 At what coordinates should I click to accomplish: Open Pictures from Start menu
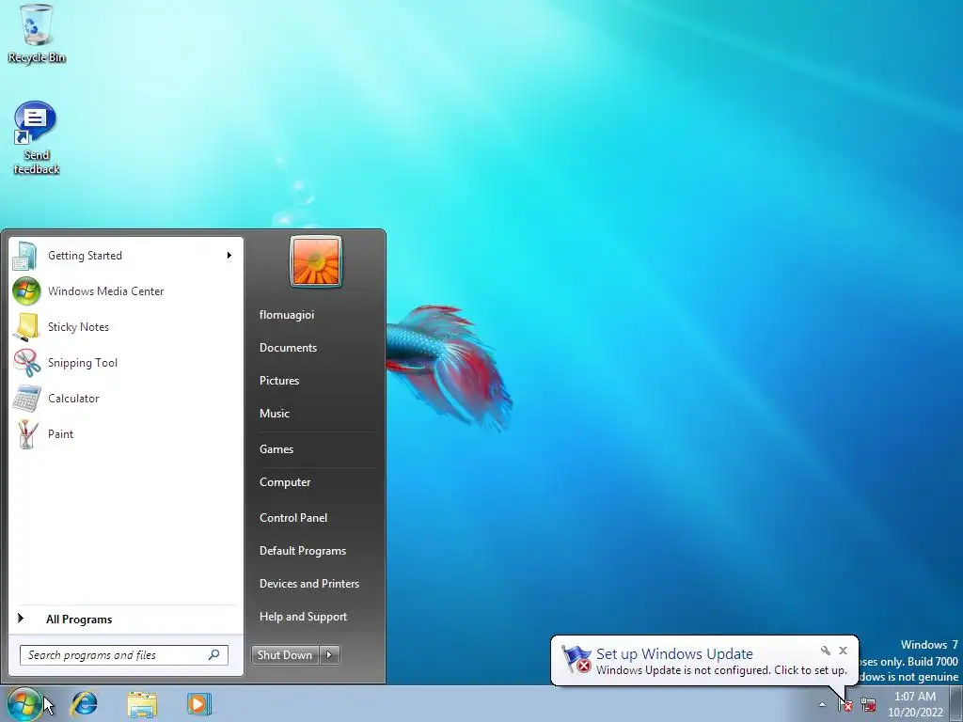[x=279, y=381]
